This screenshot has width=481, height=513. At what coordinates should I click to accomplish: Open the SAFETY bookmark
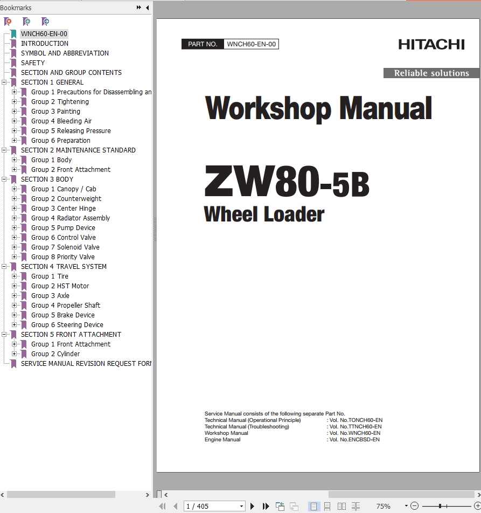tap(33, 63)
